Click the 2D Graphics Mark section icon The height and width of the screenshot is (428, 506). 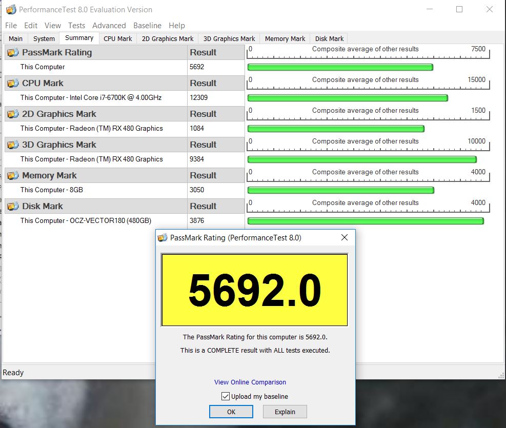tap(13, 114)
